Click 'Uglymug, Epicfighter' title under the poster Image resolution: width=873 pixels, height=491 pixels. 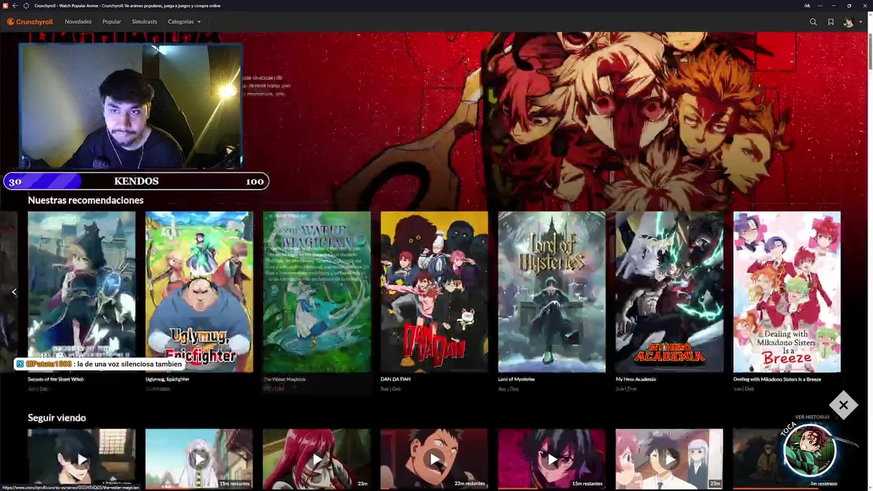[x=167, y=379]
